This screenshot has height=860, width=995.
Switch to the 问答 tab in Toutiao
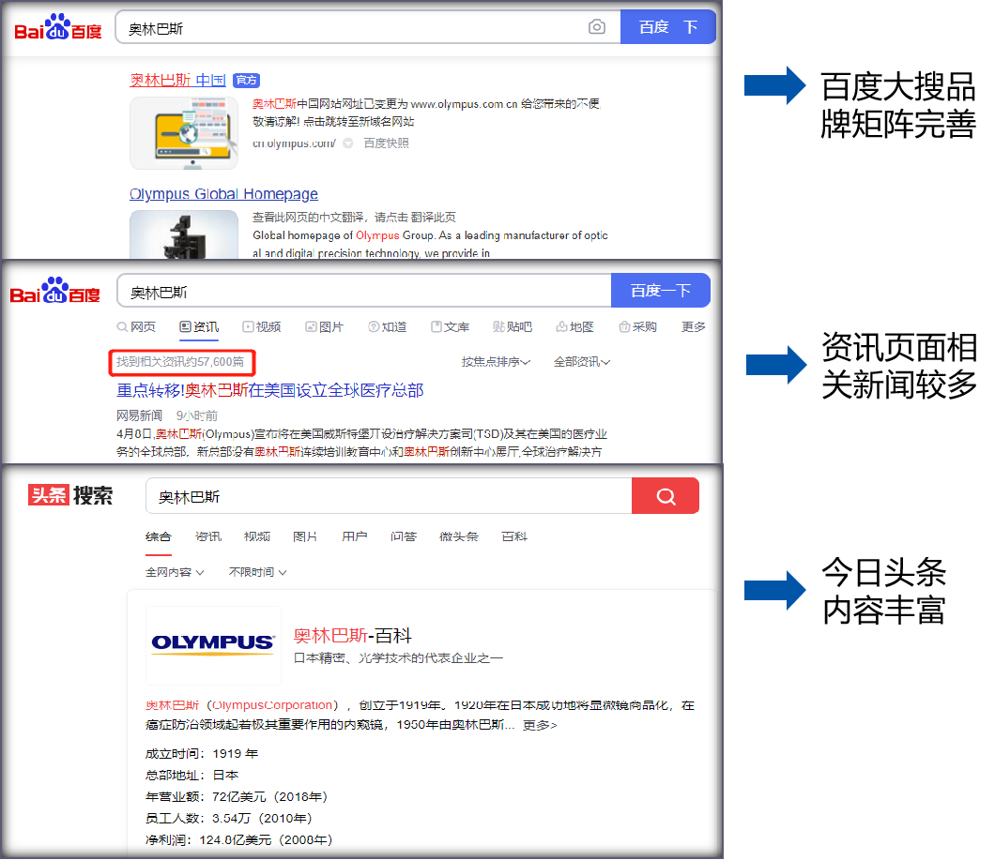(404, 536)
